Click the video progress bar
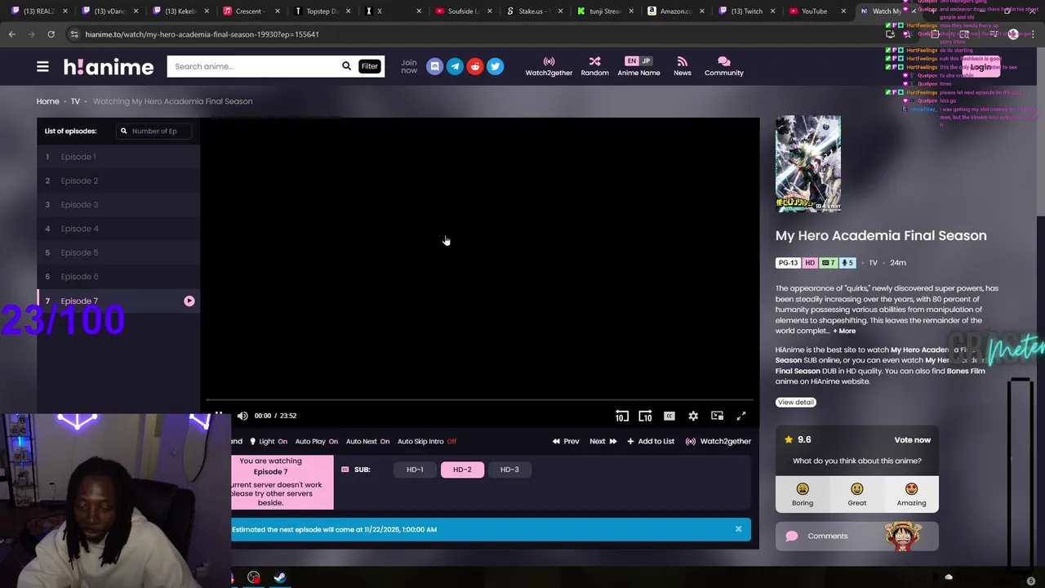Viewport: 1045px width, 588px height. tap(482, 400)
